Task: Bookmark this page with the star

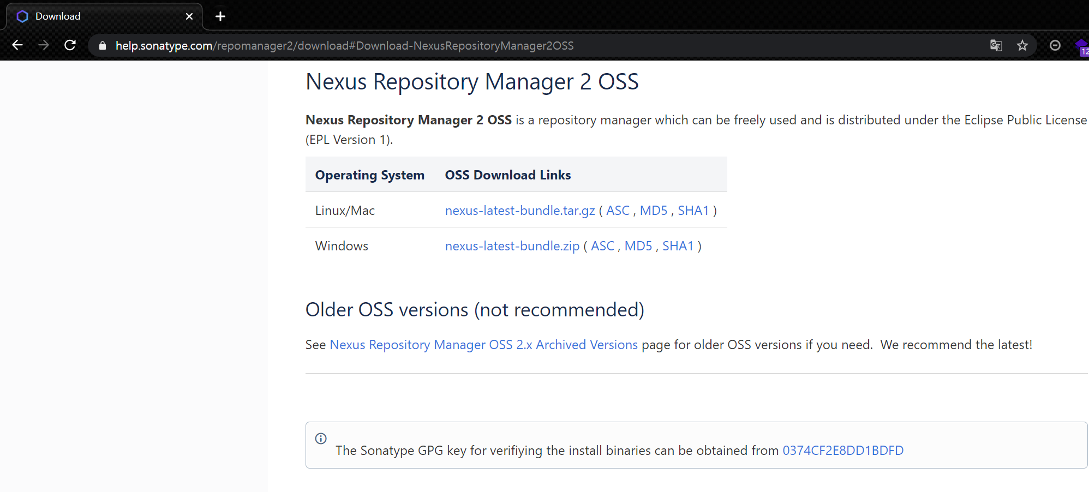Action: (1022, 45)
